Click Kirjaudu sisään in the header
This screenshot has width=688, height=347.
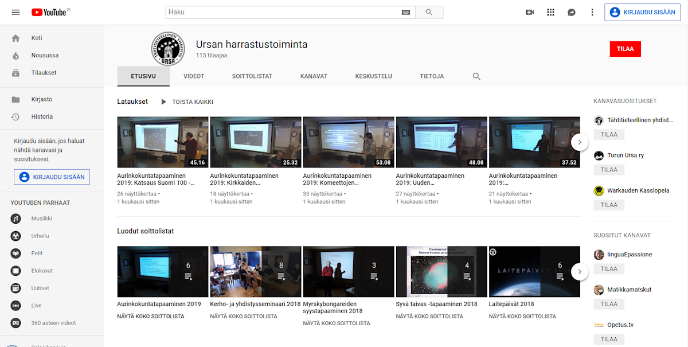[x=642, y=12]
